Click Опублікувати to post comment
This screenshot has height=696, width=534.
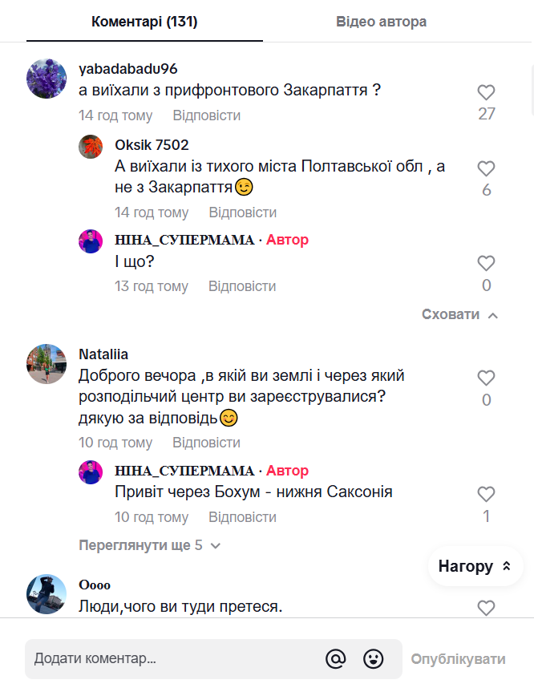point(458,659)
